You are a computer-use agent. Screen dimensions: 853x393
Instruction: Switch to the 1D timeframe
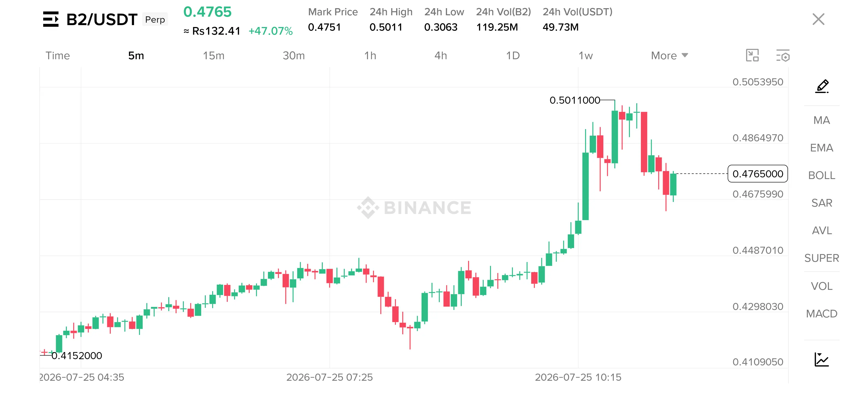(x=513, y=55)
